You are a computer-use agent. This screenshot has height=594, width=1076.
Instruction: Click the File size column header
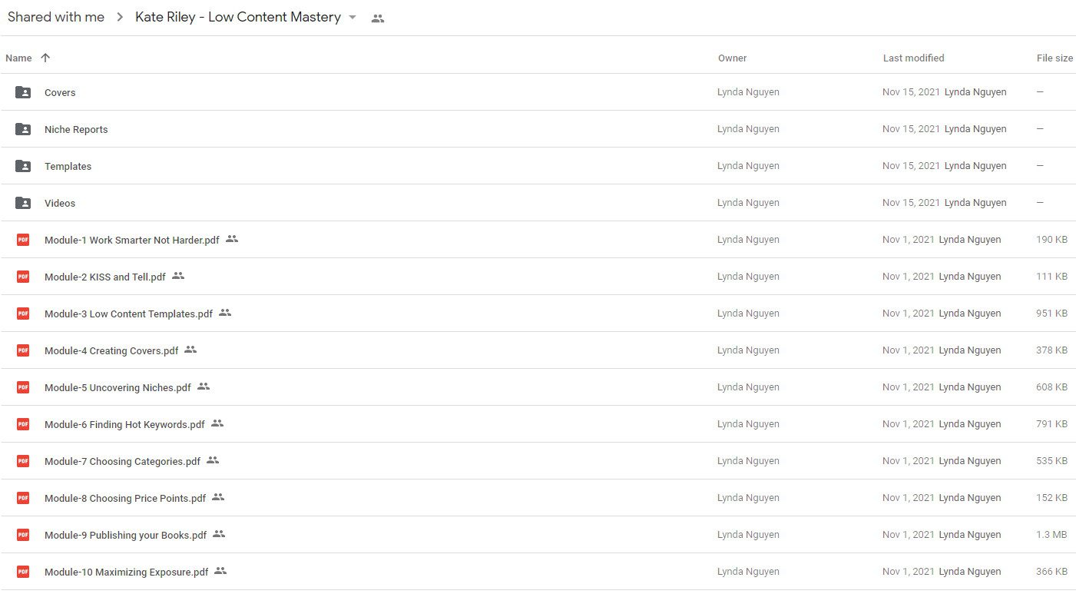(1054, 58)
